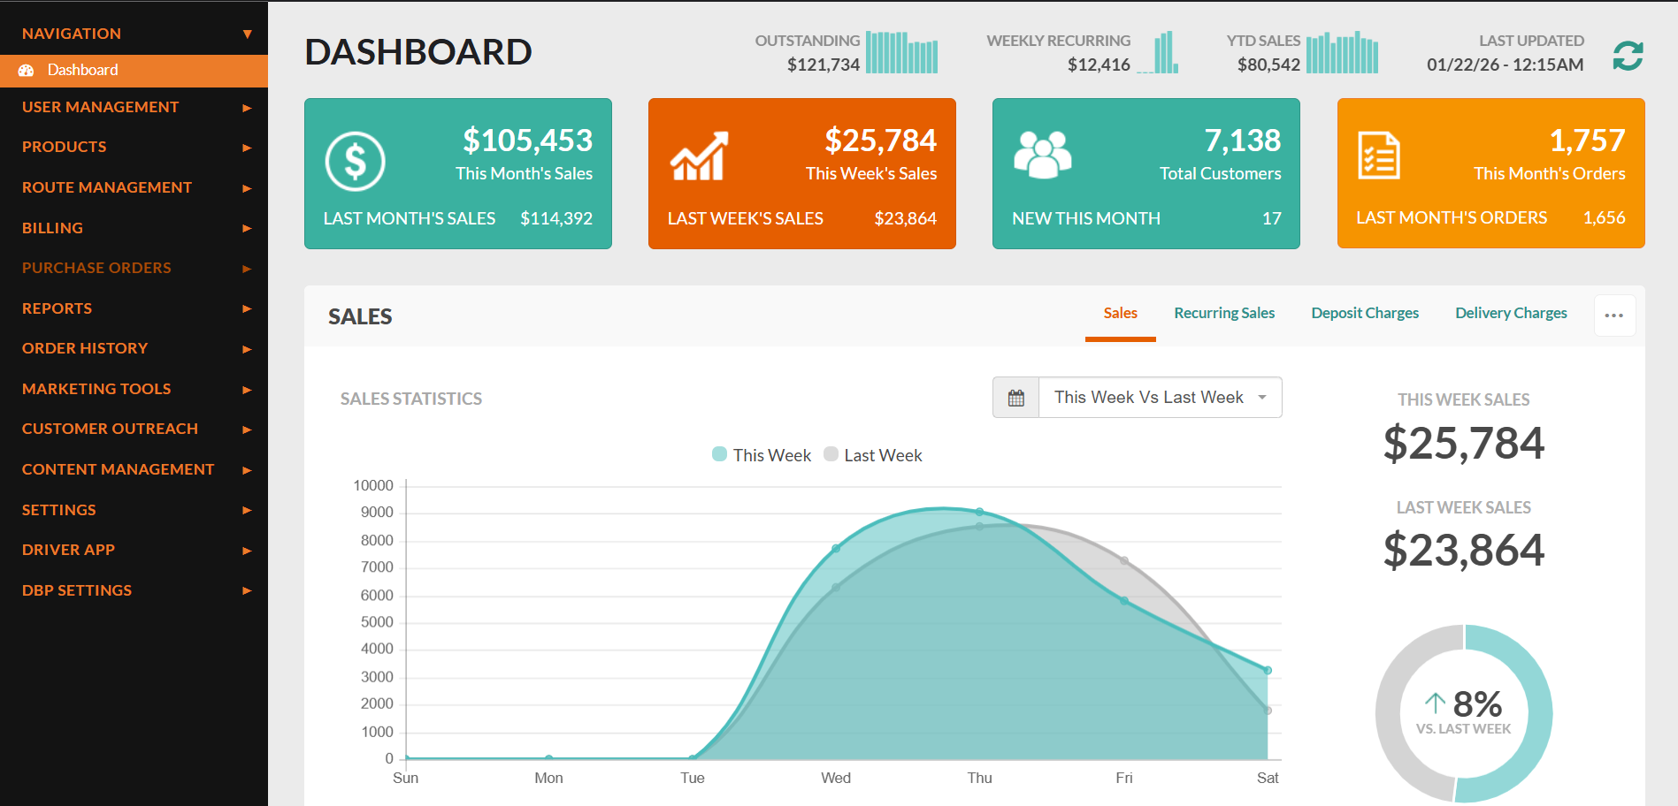Open the Deposit Charges tab

(x=1365, y=313)
